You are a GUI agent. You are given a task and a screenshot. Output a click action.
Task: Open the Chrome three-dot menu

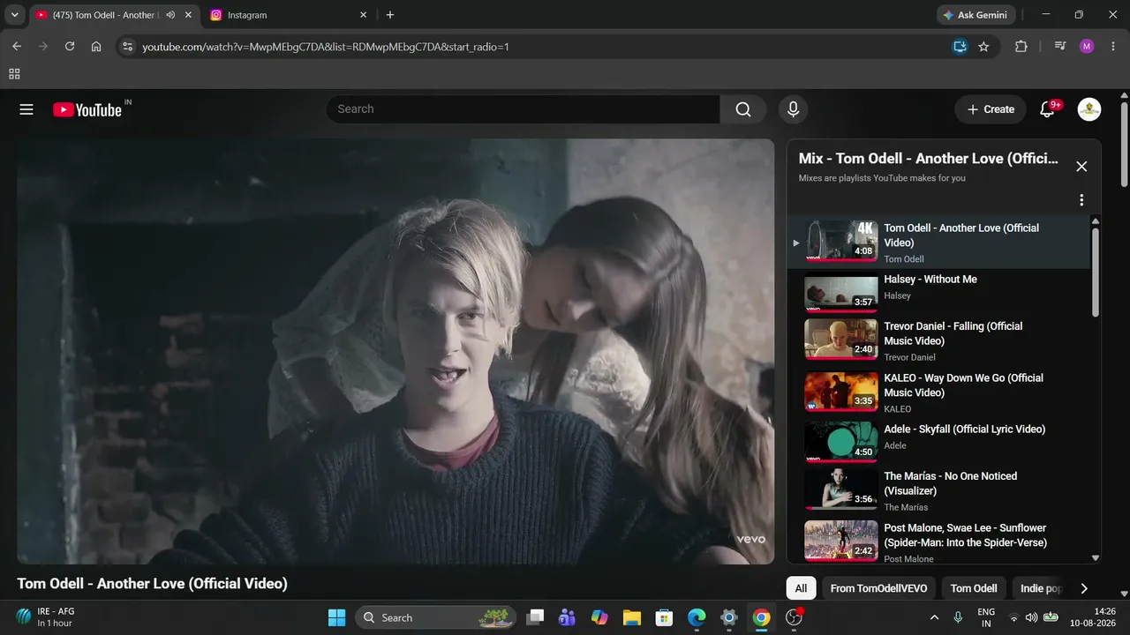click(x=1112, y=47)
